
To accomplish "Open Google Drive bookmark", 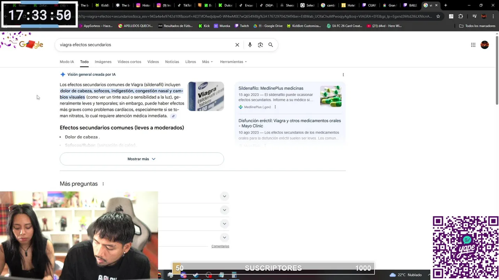I will tap(268, 26).
